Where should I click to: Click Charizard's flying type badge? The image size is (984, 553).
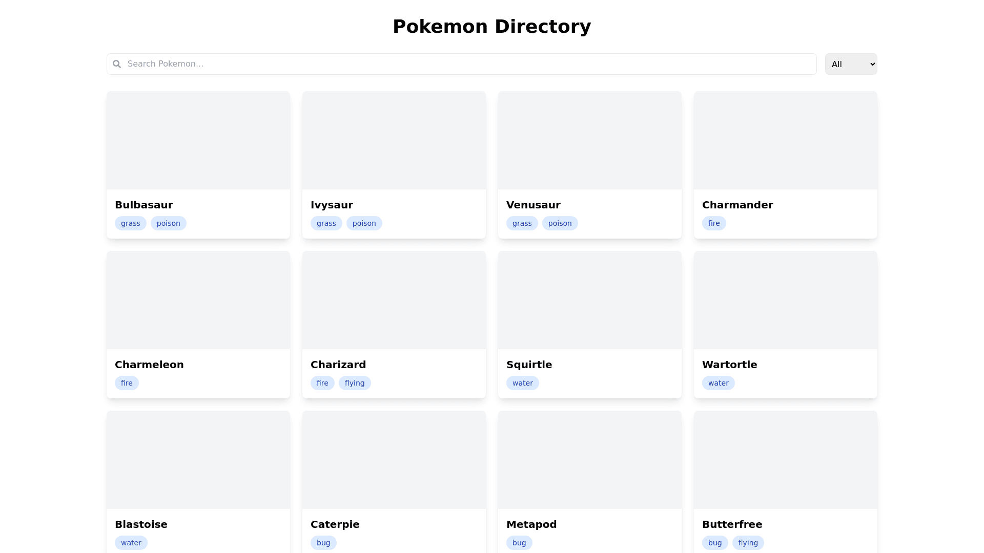pyautogui.click(x=355, y=383)
